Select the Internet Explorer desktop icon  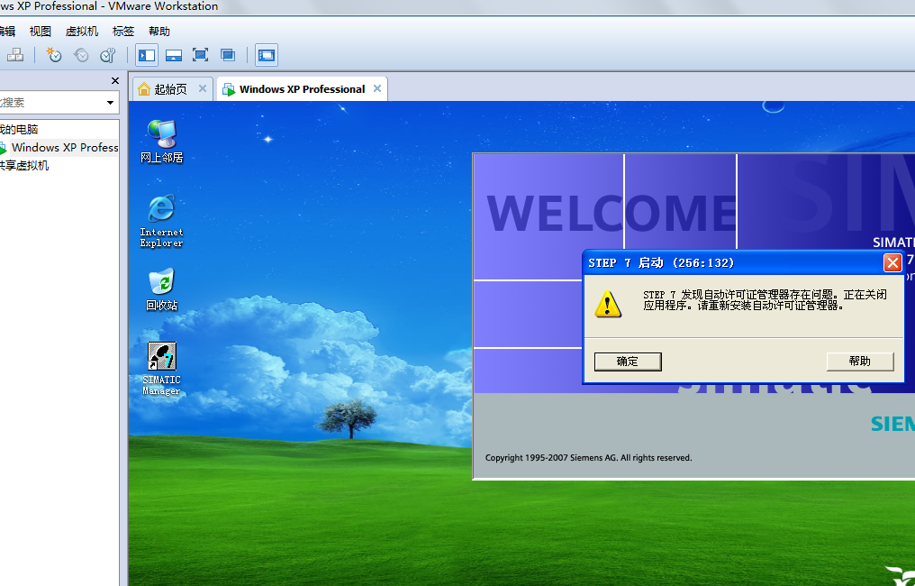[161, 221]
